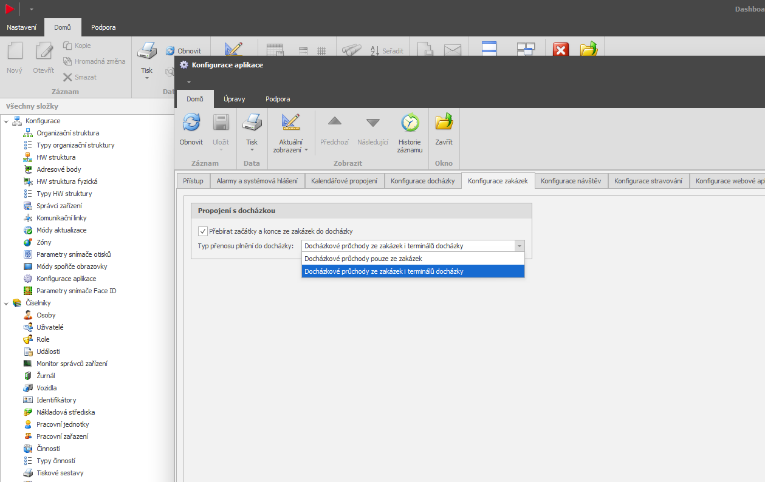The width and height of the screenshot is (765, 482).
Task: Click the Nový document icon in main window
Action: 15,51
